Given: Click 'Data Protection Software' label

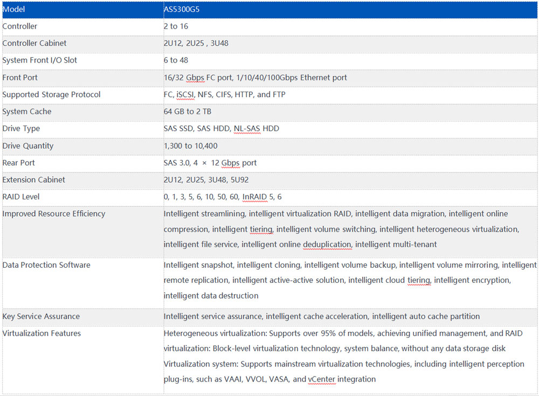Looking at the screenshot, I should [46, 265].
